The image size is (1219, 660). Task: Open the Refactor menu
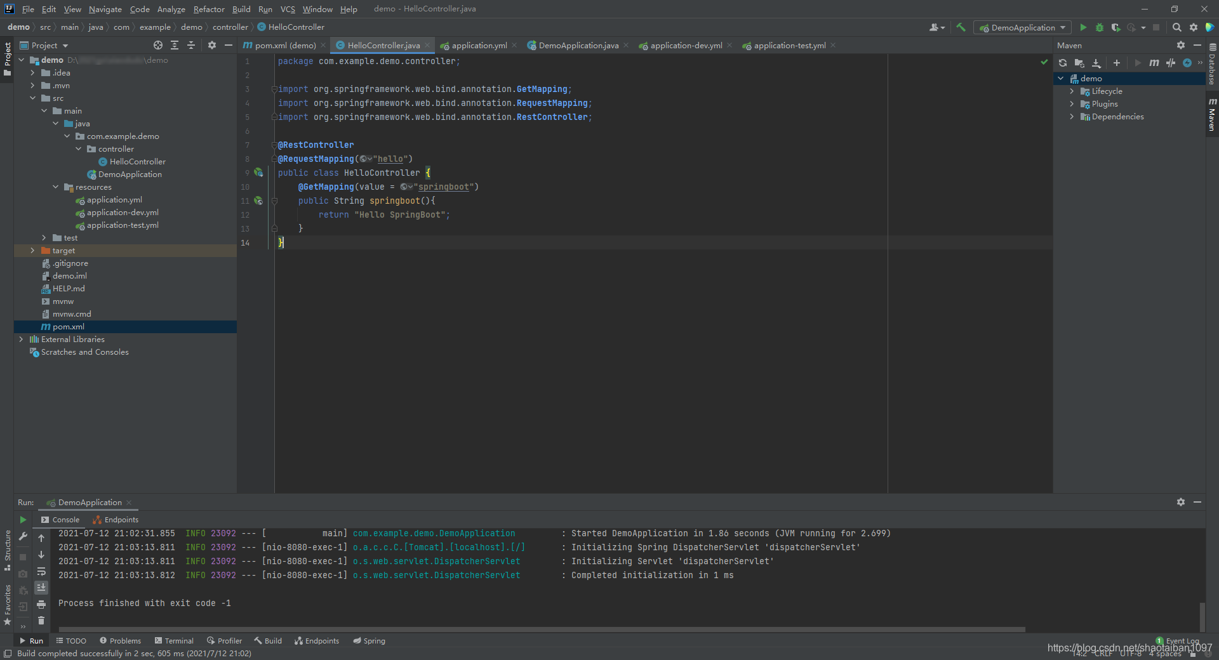click(x=209, y=9)
